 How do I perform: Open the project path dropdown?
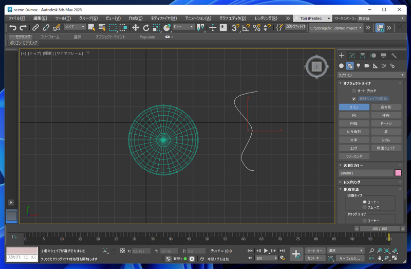click(x=336, y=28)
